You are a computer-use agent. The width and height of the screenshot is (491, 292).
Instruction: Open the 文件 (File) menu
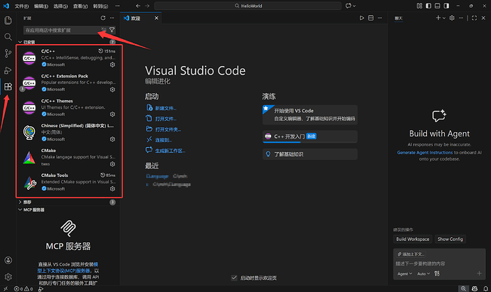21,6
